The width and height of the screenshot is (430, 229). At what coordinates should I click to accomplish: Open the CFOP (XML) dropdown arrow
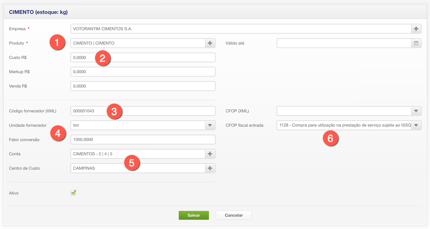pyautogui.click(x=416, y=111)
